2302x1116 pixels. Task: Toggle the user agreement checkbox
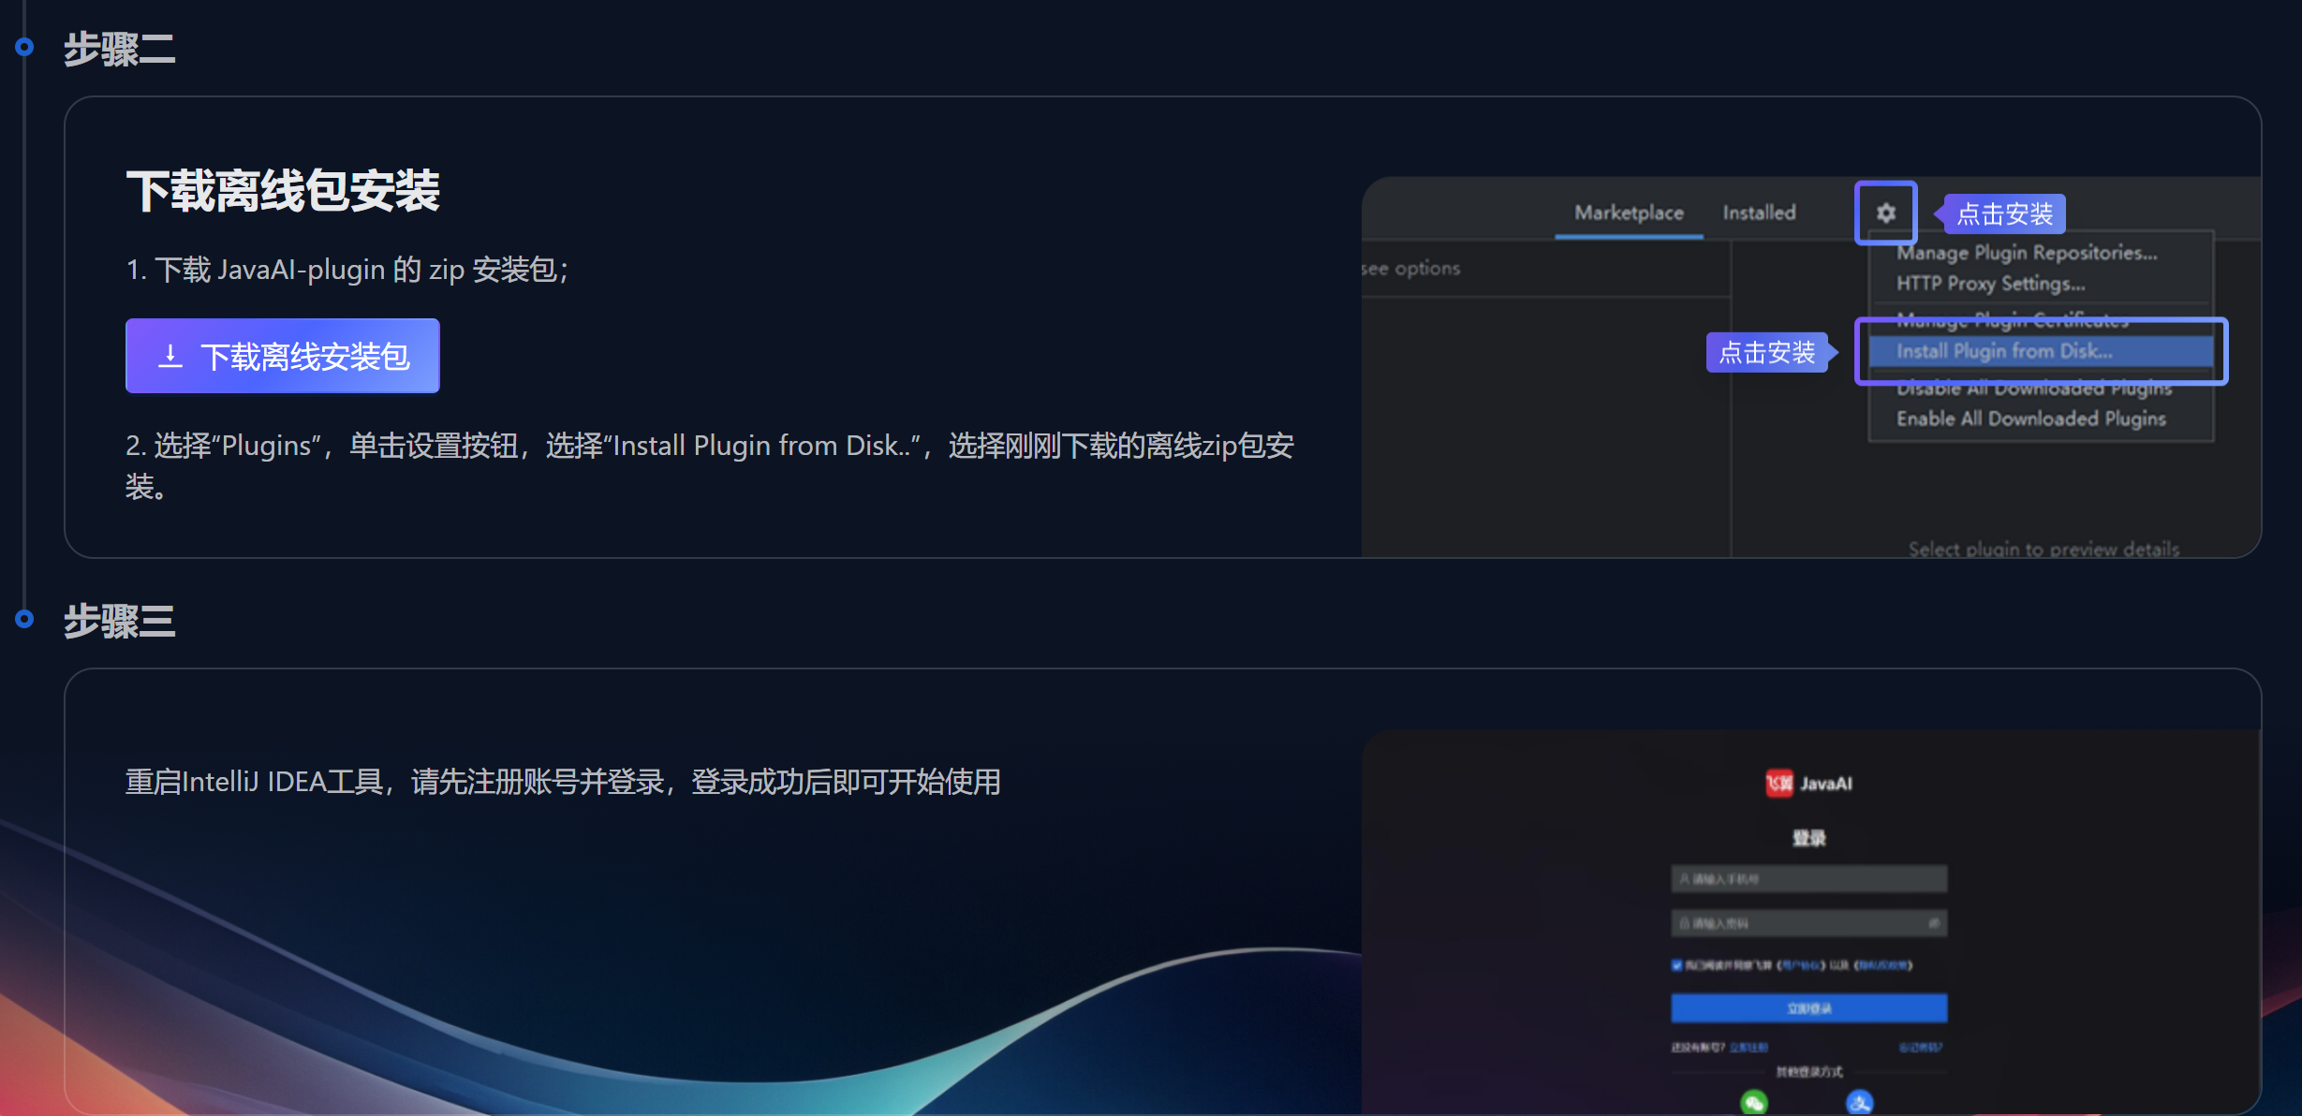[x=1676, y=964]
